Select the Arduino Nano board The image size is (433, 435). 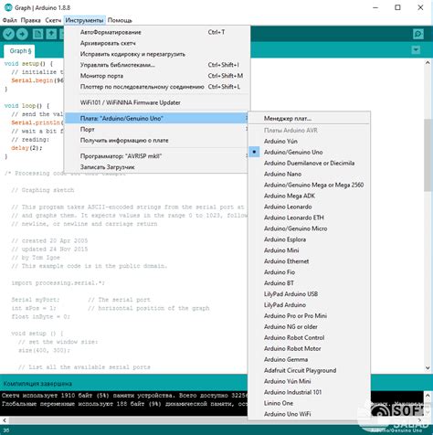click(310, 174)
